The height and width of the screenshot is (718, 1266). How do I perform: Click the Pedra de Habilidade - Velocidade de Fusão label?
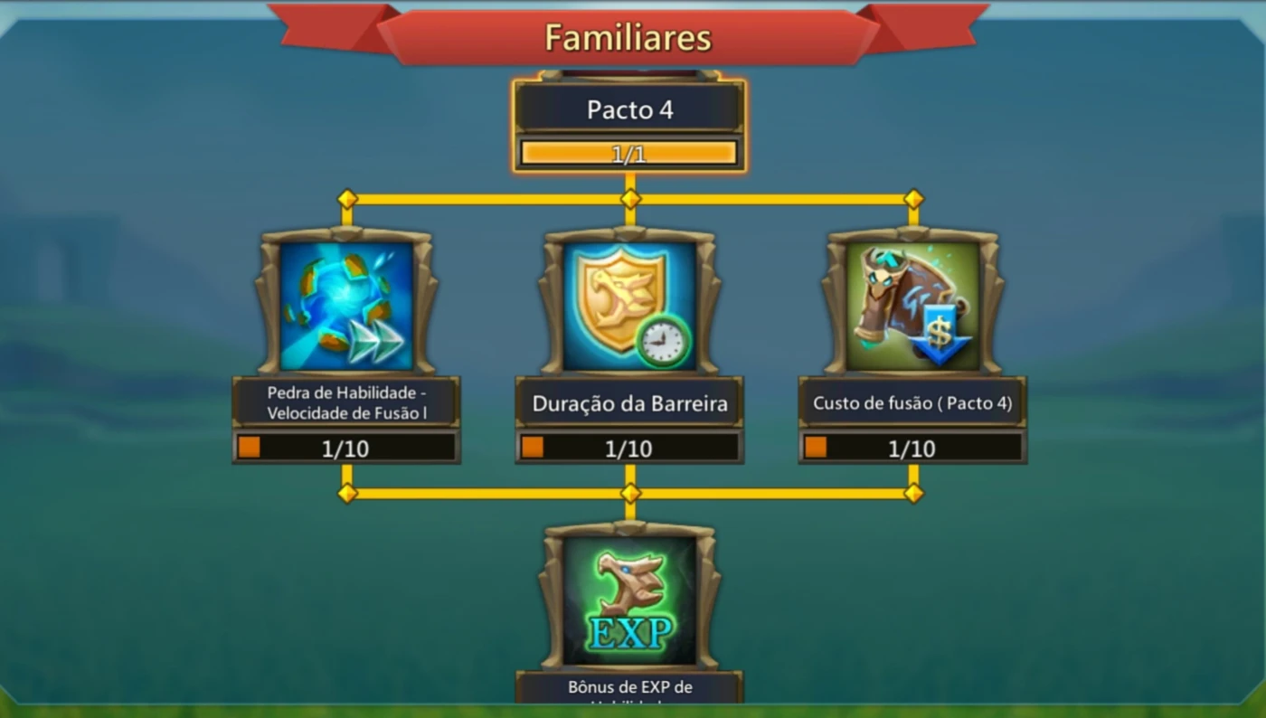[346, 403]
